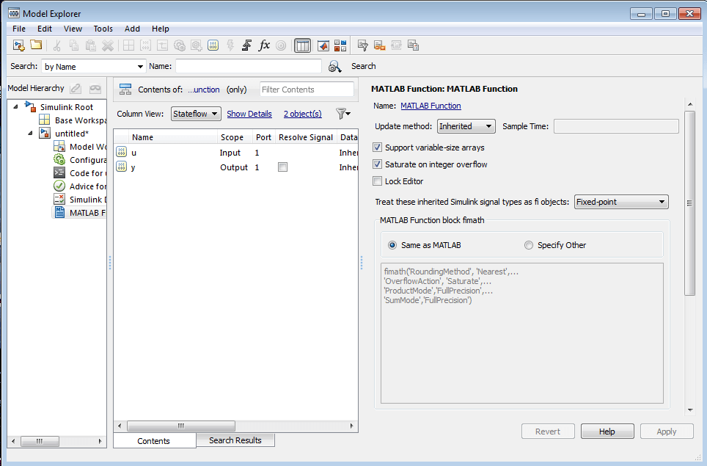Click the MATLAB logo toolbar icon

point(323,45)
